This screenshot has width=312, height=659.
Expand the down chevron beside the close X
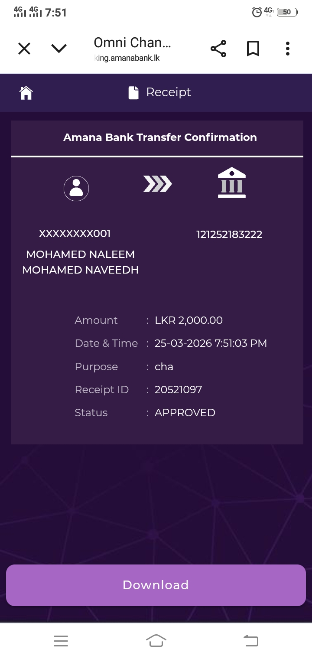tap(59, 49)
